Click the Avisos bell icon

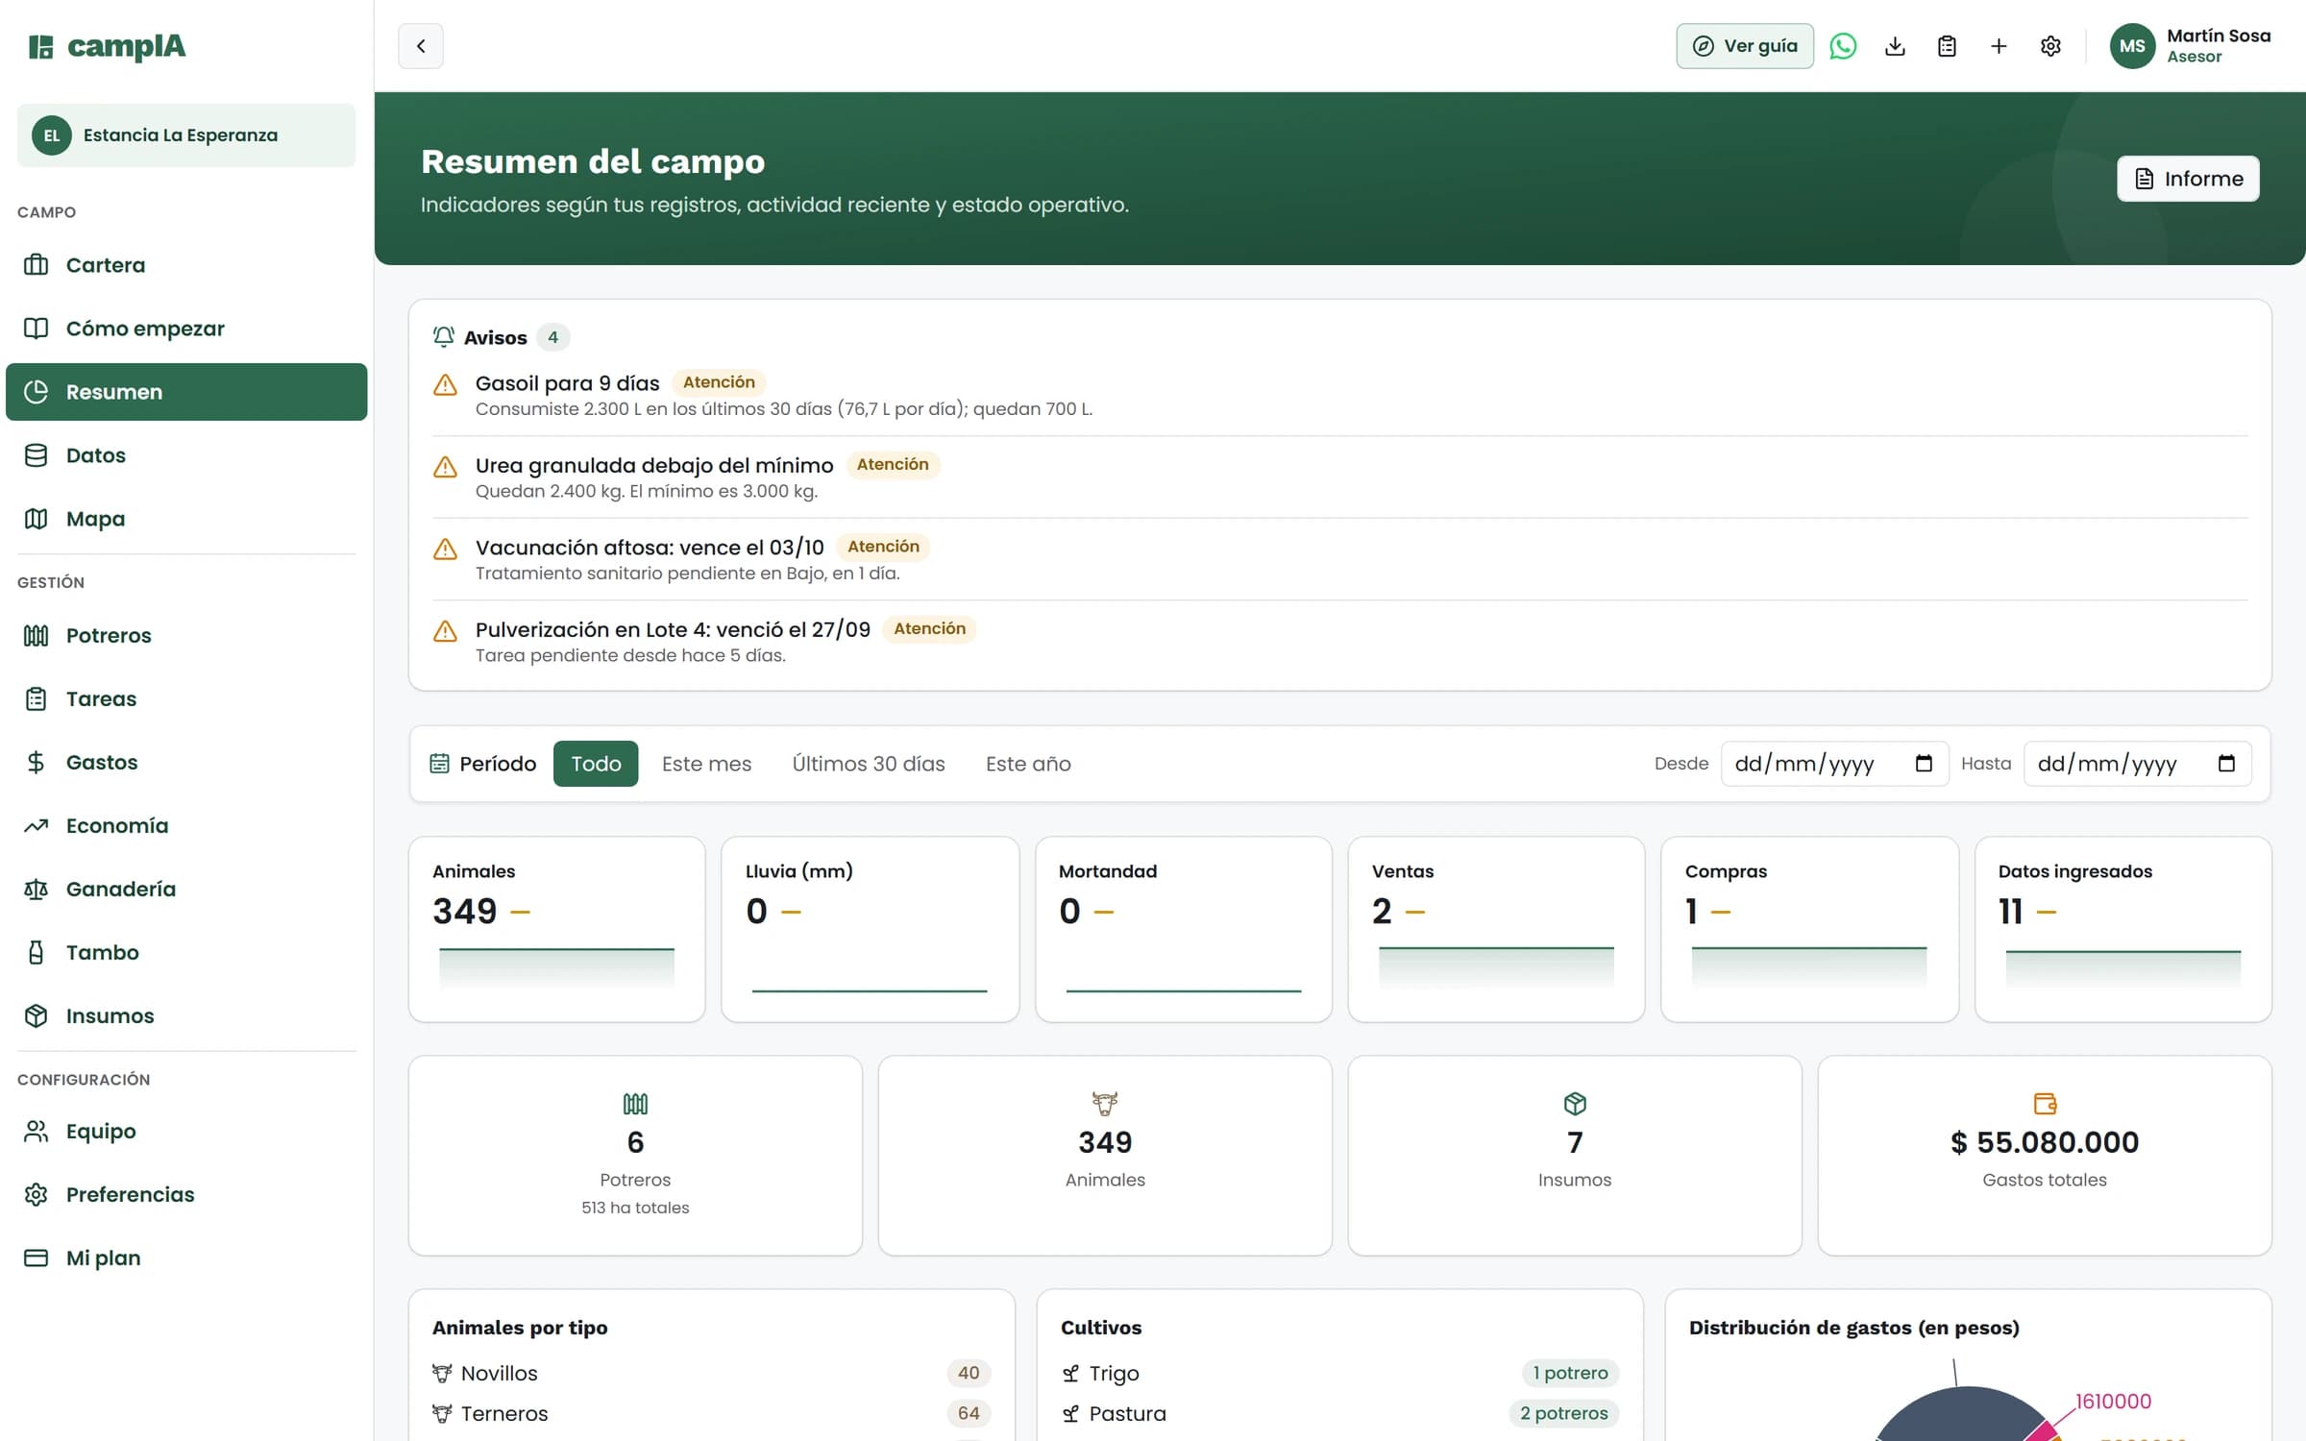[443, 337]
